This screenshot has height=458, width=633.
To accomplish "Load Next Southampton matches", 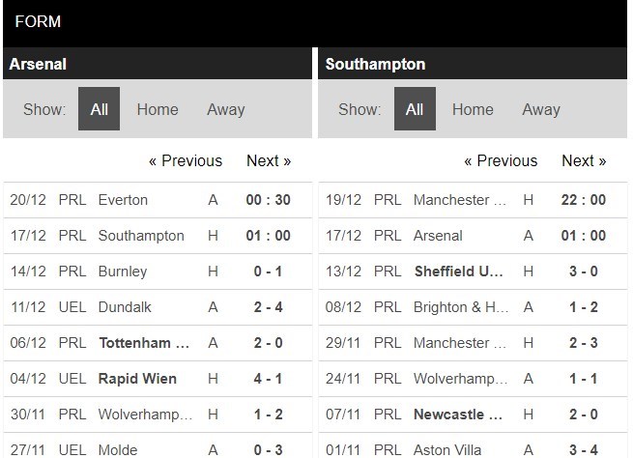I will [x=584, y=160].
